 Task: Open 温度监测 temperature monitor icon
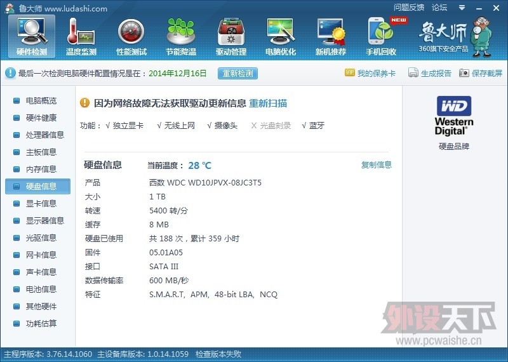81,36
